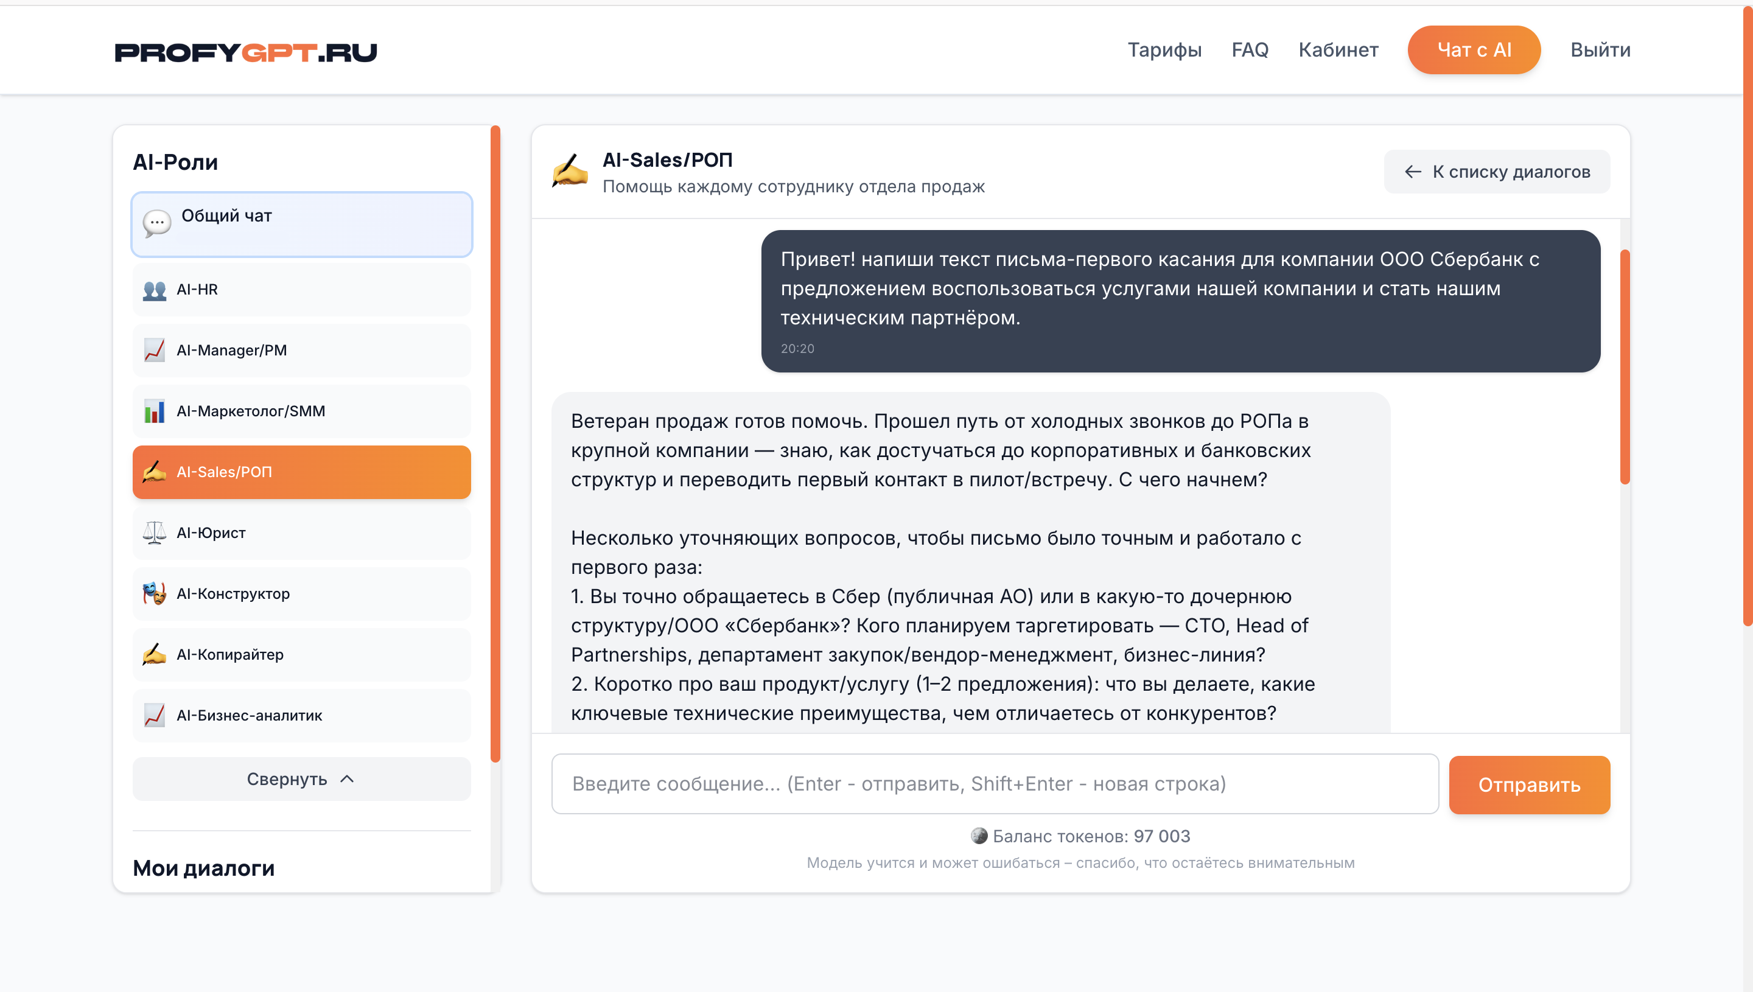Open Чат с AI
The image size is (1753, 992).
click(x=1474, y=49)
